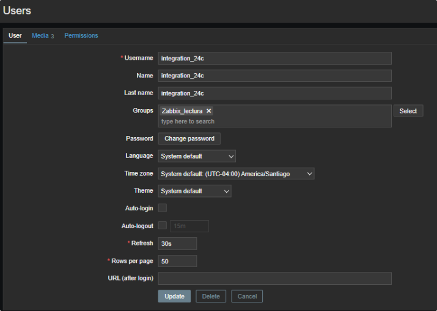Click the Groups search box
The image size is (437, 311).
(x=274, y=121)
